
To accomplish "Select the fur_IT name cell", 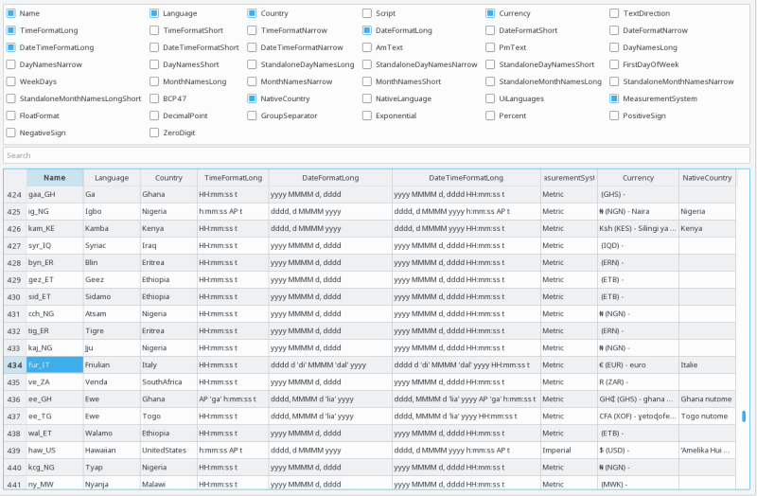I will tap(55, 365).
